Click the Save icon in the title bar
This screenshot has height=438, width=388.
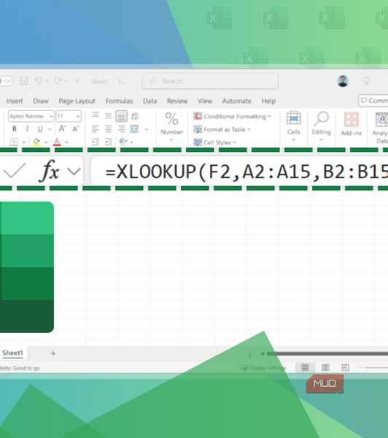pyautogui.click(x=23, y=81)
